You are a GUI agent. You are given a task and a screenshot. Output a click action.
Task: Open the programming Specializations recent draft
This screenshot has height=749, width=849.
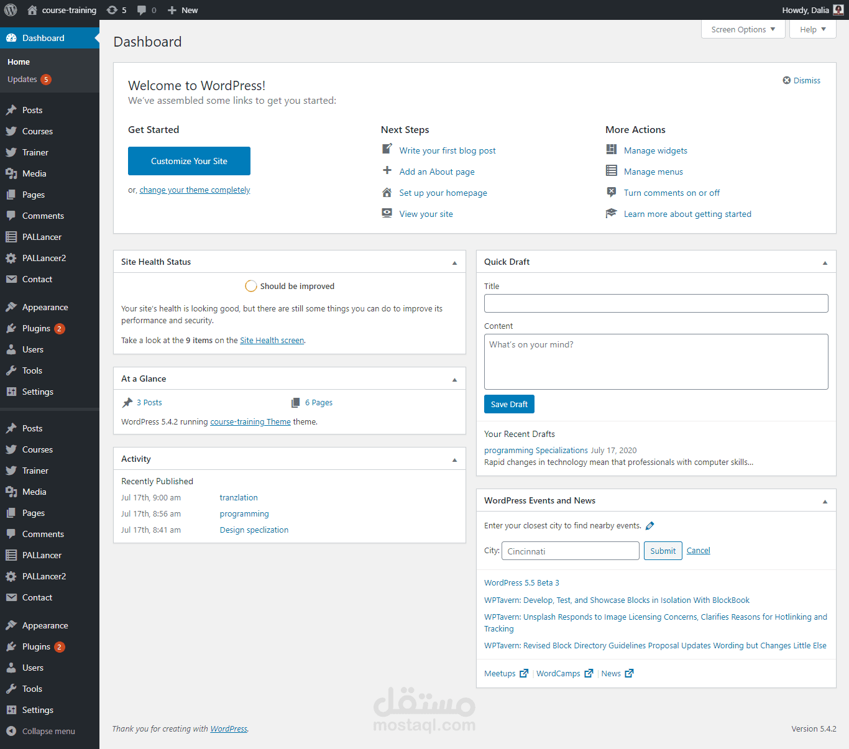pyautogui.click(x=536, y=451)
